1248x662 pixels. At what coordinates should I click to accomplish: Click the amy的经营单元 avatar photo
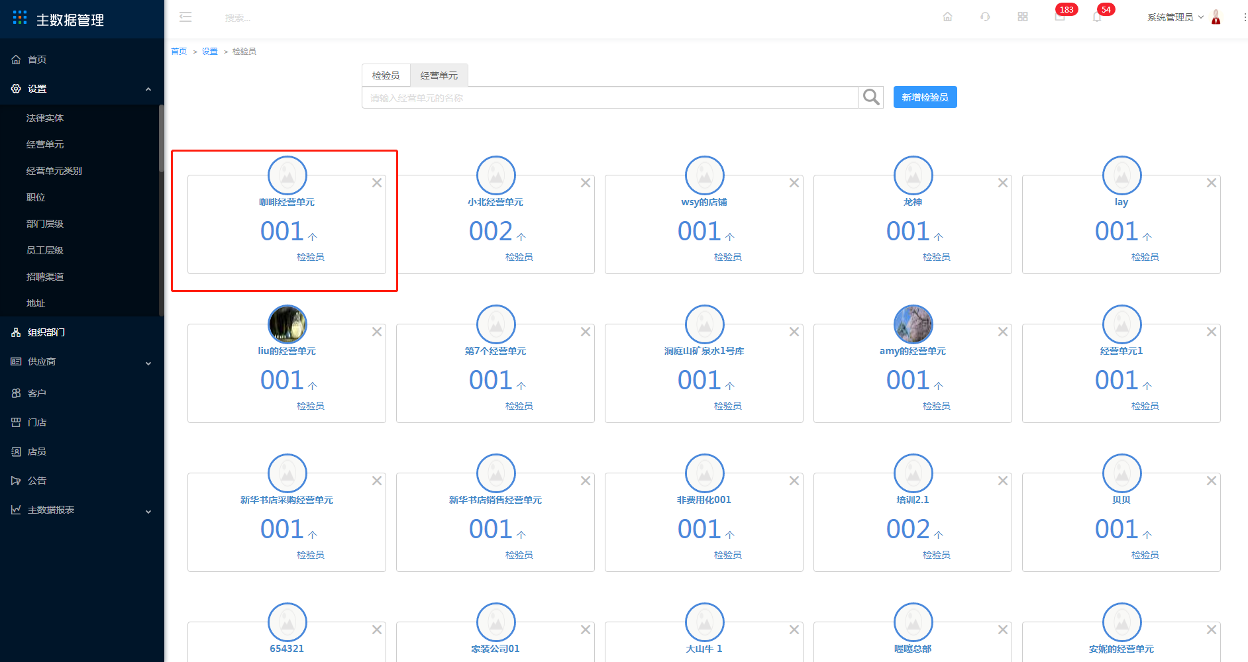click(x=913, y=324)
